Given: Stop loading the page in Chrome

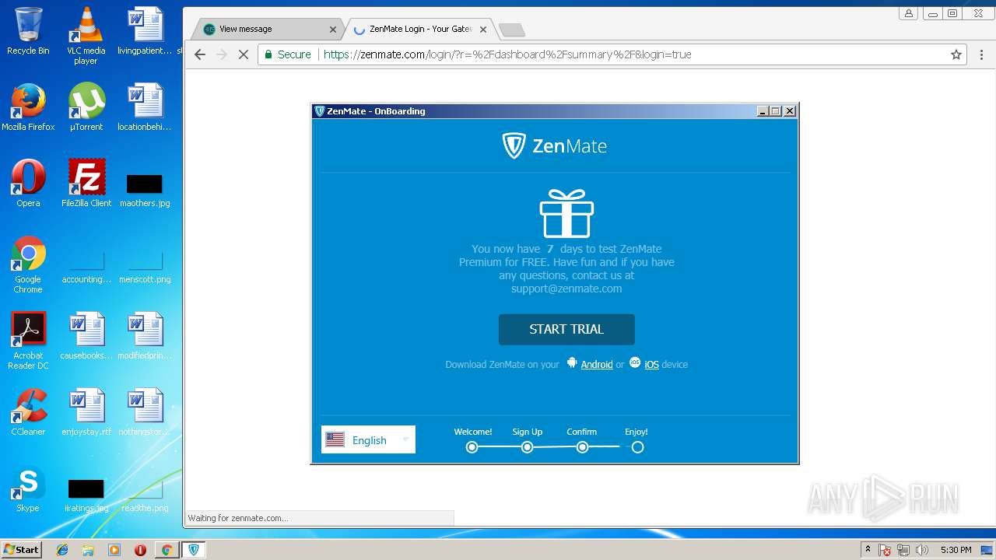Looking at the screenshot, I should point(243,54).
